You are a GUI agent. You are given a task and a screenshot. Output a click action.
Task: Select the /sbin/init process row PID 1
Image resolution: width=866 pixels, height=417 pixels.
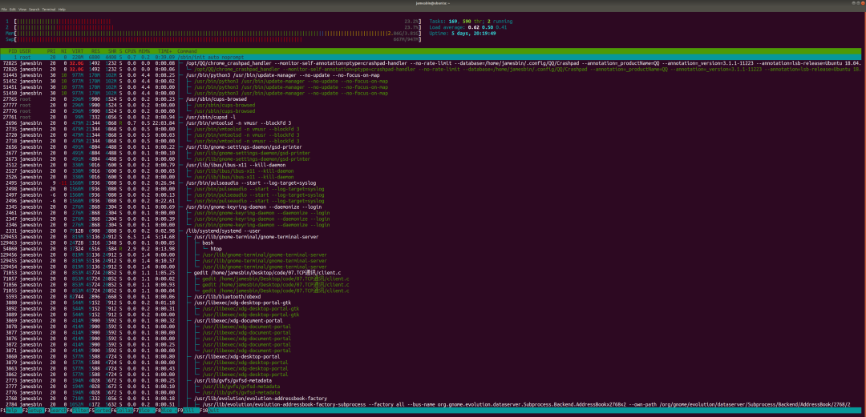[433, 57]
